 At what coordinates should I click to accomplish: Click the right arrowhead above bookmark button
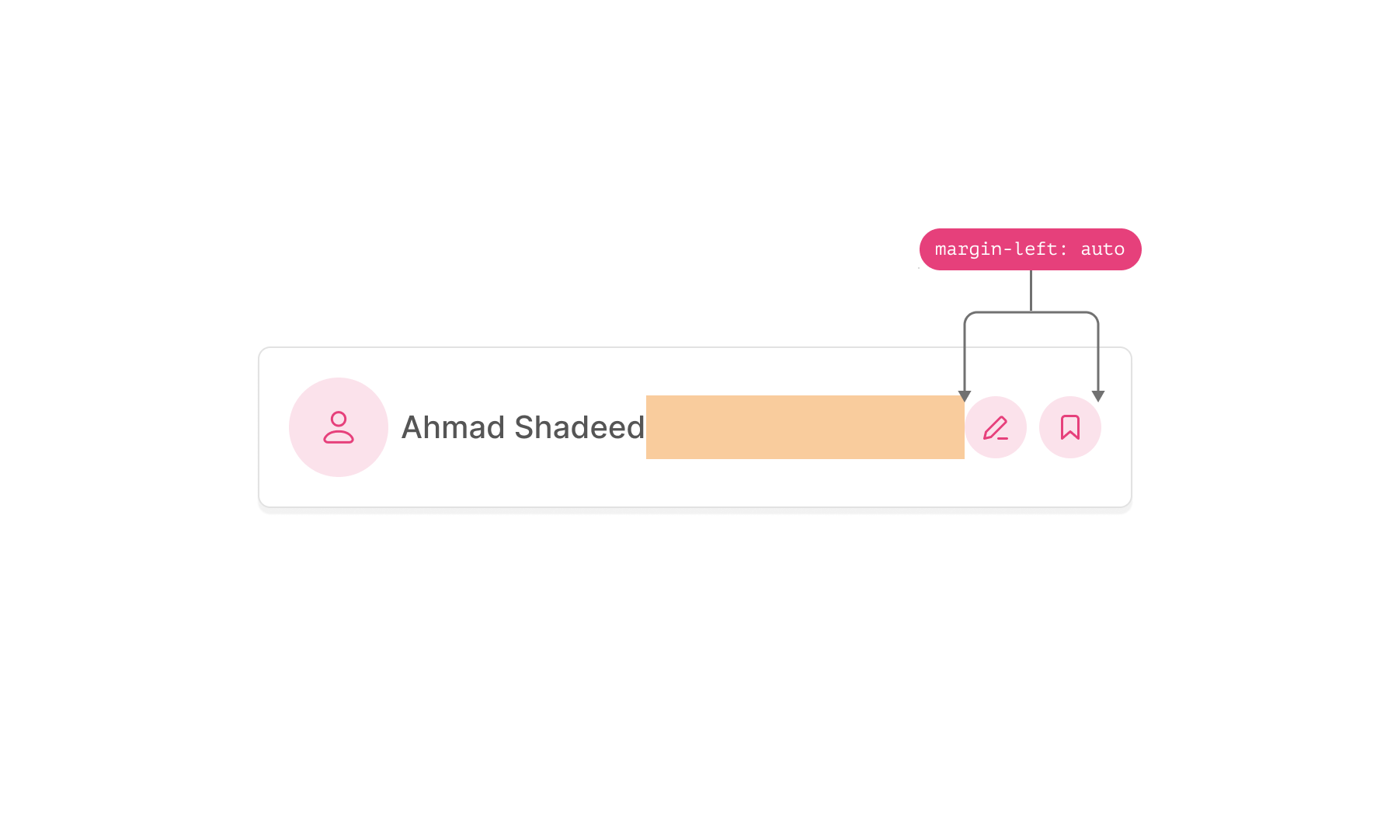pos(1098,396)
